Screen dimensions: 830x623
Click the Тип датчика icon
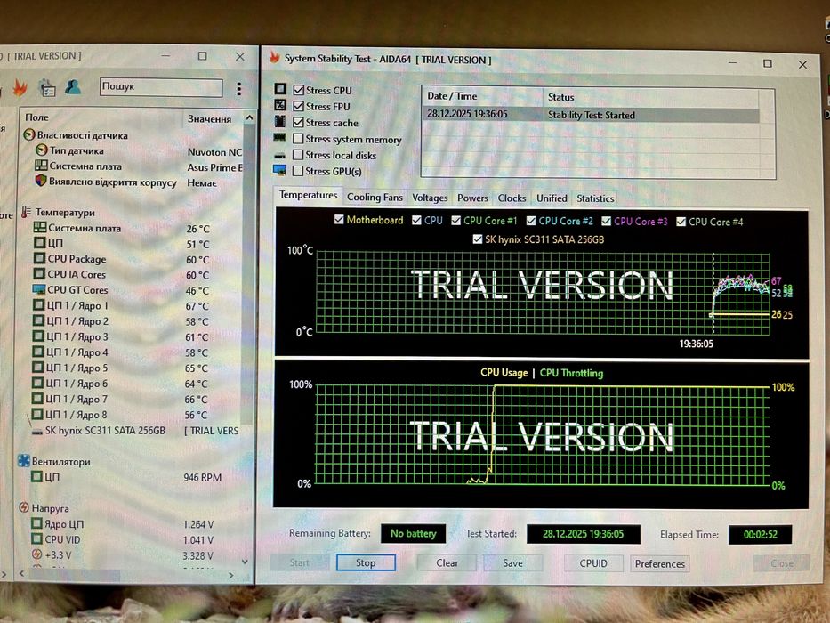[41, 150]
